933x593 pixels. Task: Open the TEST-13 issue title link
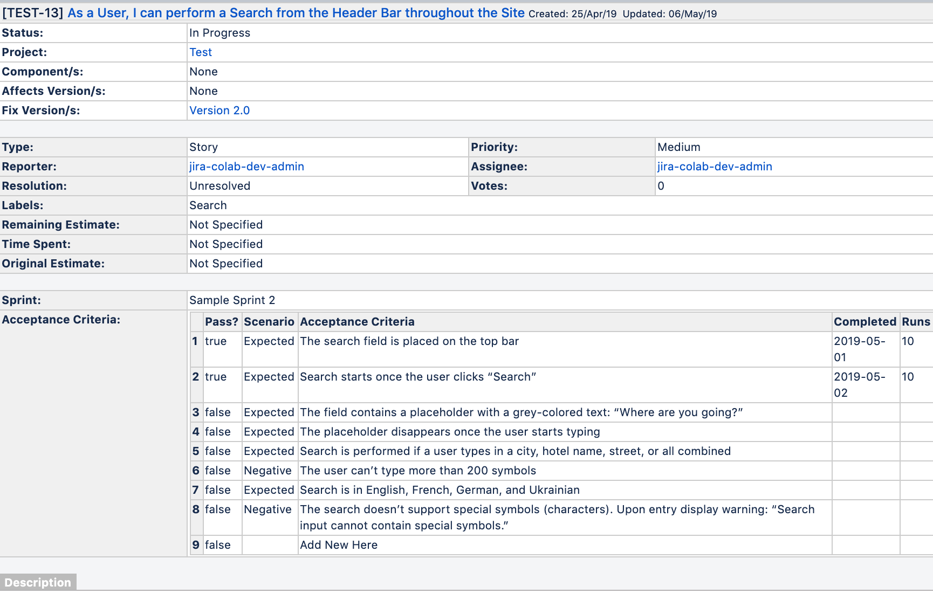pyautogui.click(x=296, y=13)
